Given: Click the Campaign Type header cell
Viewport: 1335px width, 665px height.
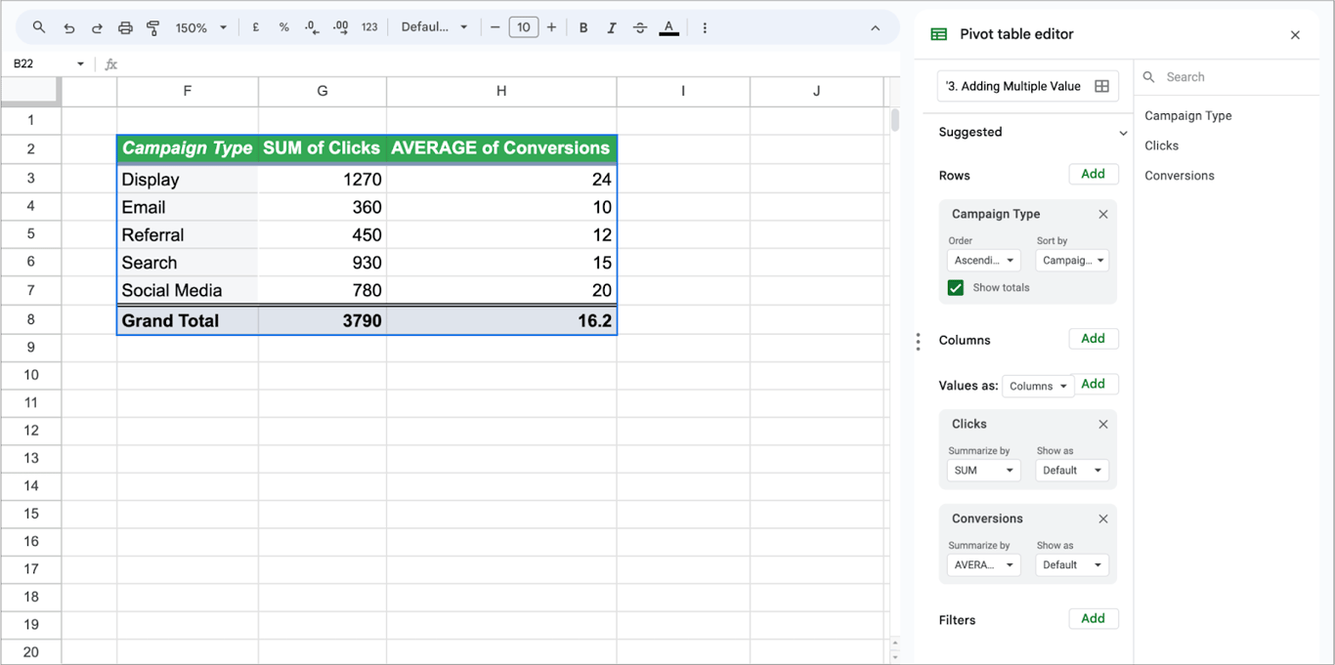Looking at the screenshot, I should click(188, 148).
